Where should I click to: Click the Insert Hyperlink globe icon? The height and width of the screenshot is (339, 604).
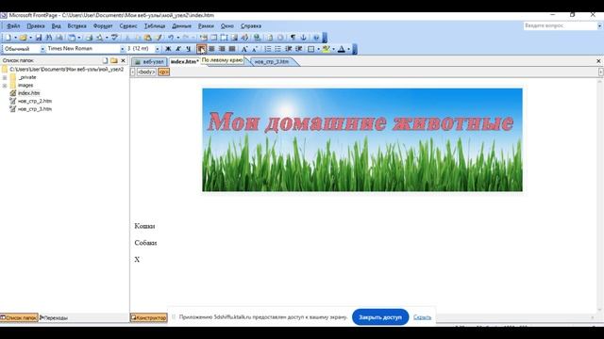coord(257,38)
